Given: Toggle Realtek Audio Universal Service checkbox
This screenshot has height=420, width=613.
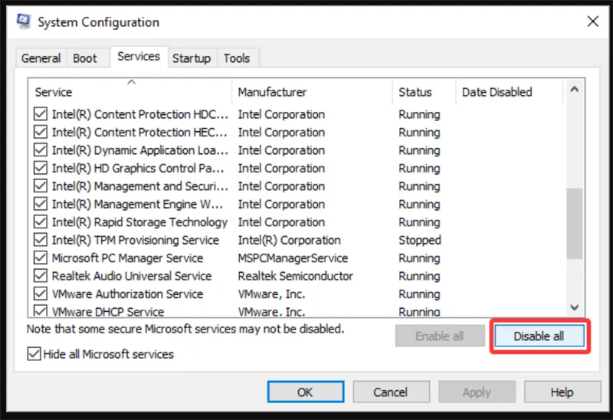Looking at the screenshot, I should [41, 276].
